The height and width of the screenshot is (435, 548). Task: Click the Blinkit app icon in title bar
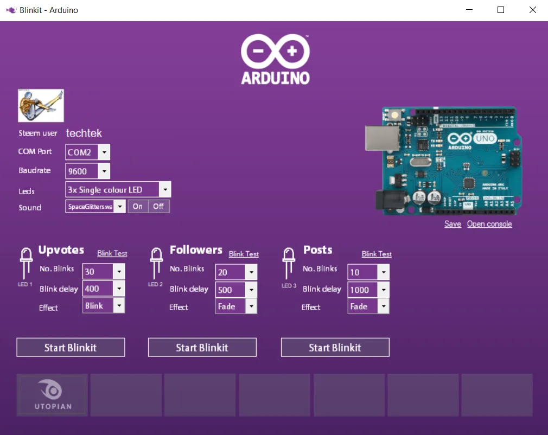coord(11,10)
